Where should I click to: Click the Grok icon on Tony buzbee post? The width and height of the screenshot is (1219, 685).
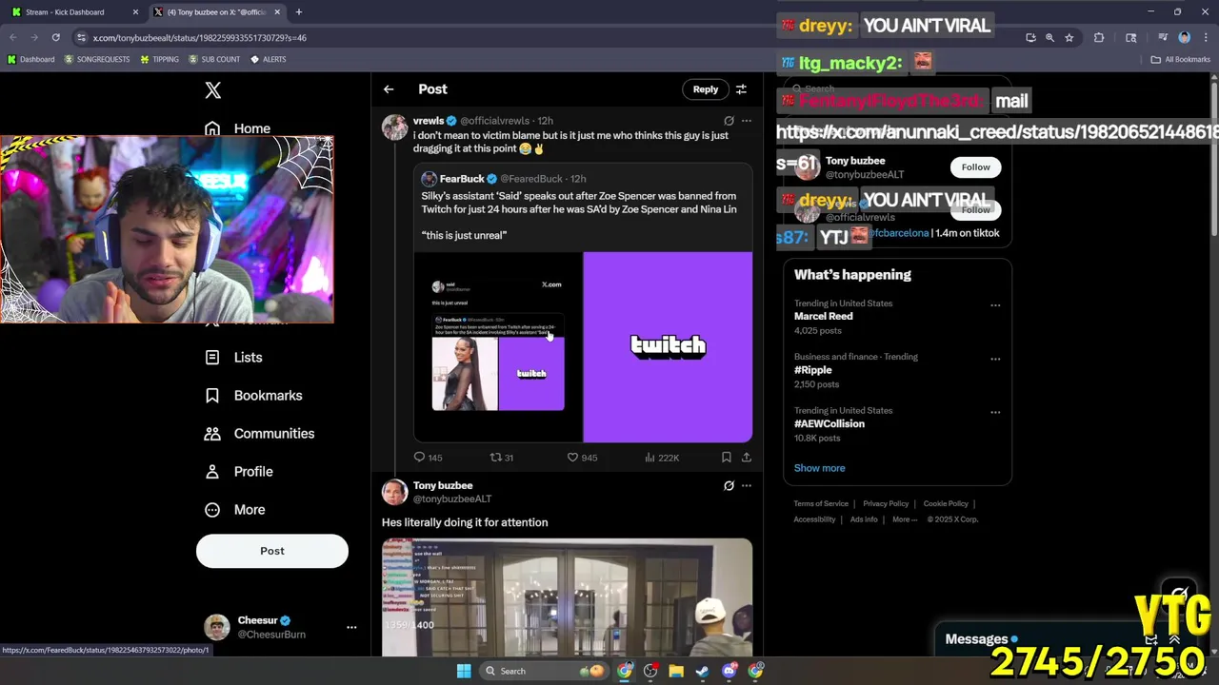(x=729, y=486)
